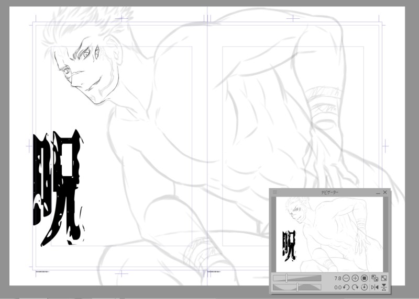419x299 pixels.
Task: Rotate canvas right in Navigator
Action: pos(355,287)
